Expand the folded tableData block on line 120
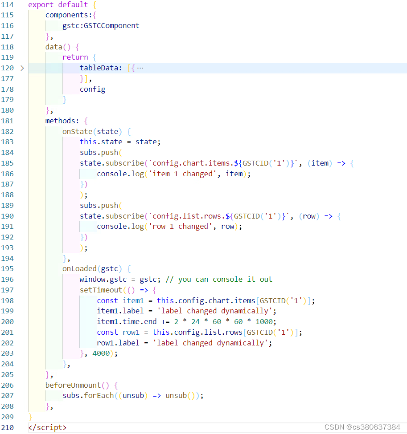The height and width of the screenshot is (434, 407). click(x=22, y=68)
